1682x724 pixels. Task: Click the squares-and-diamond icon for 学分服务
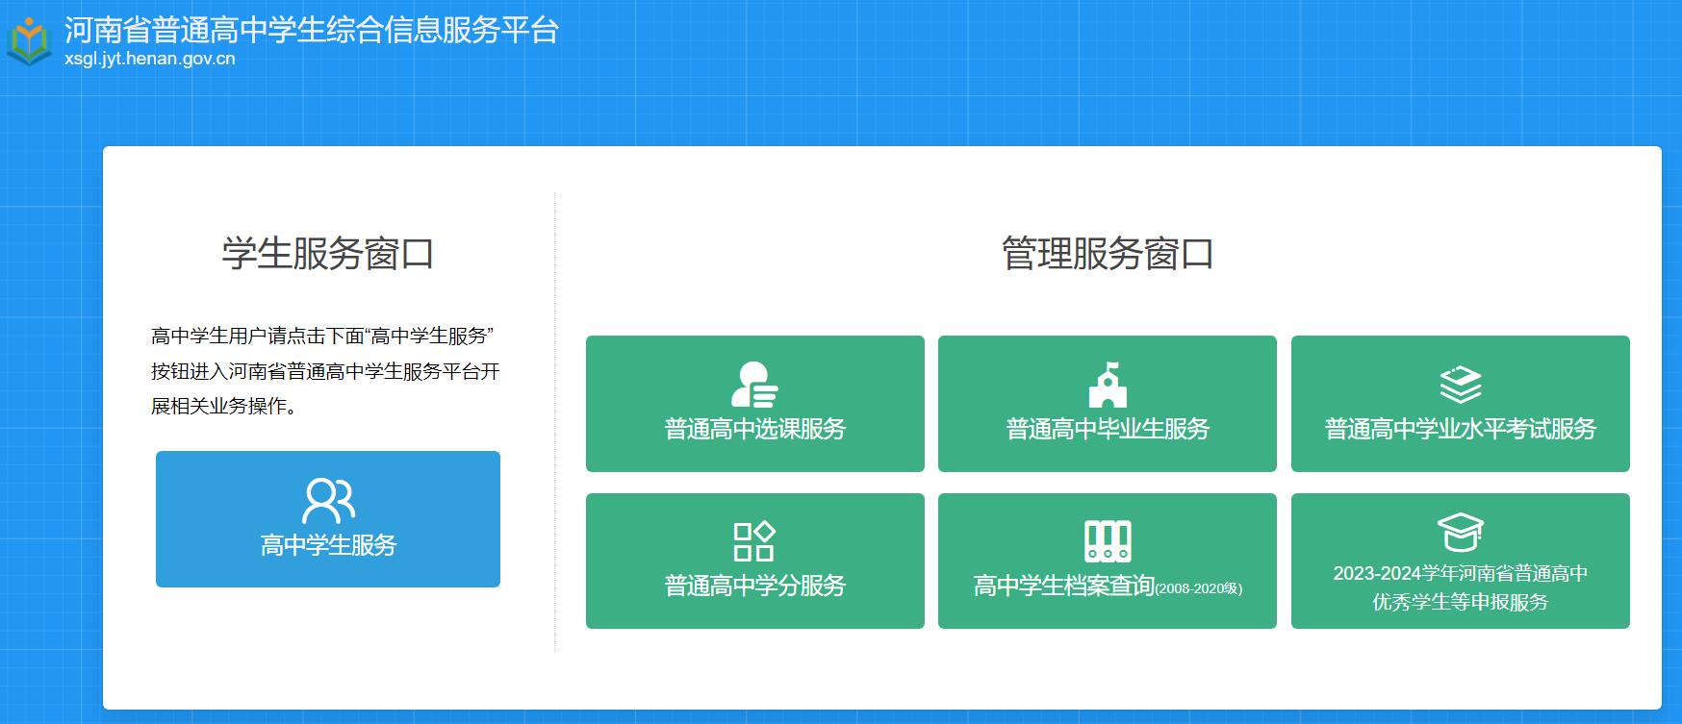(754, 541)
